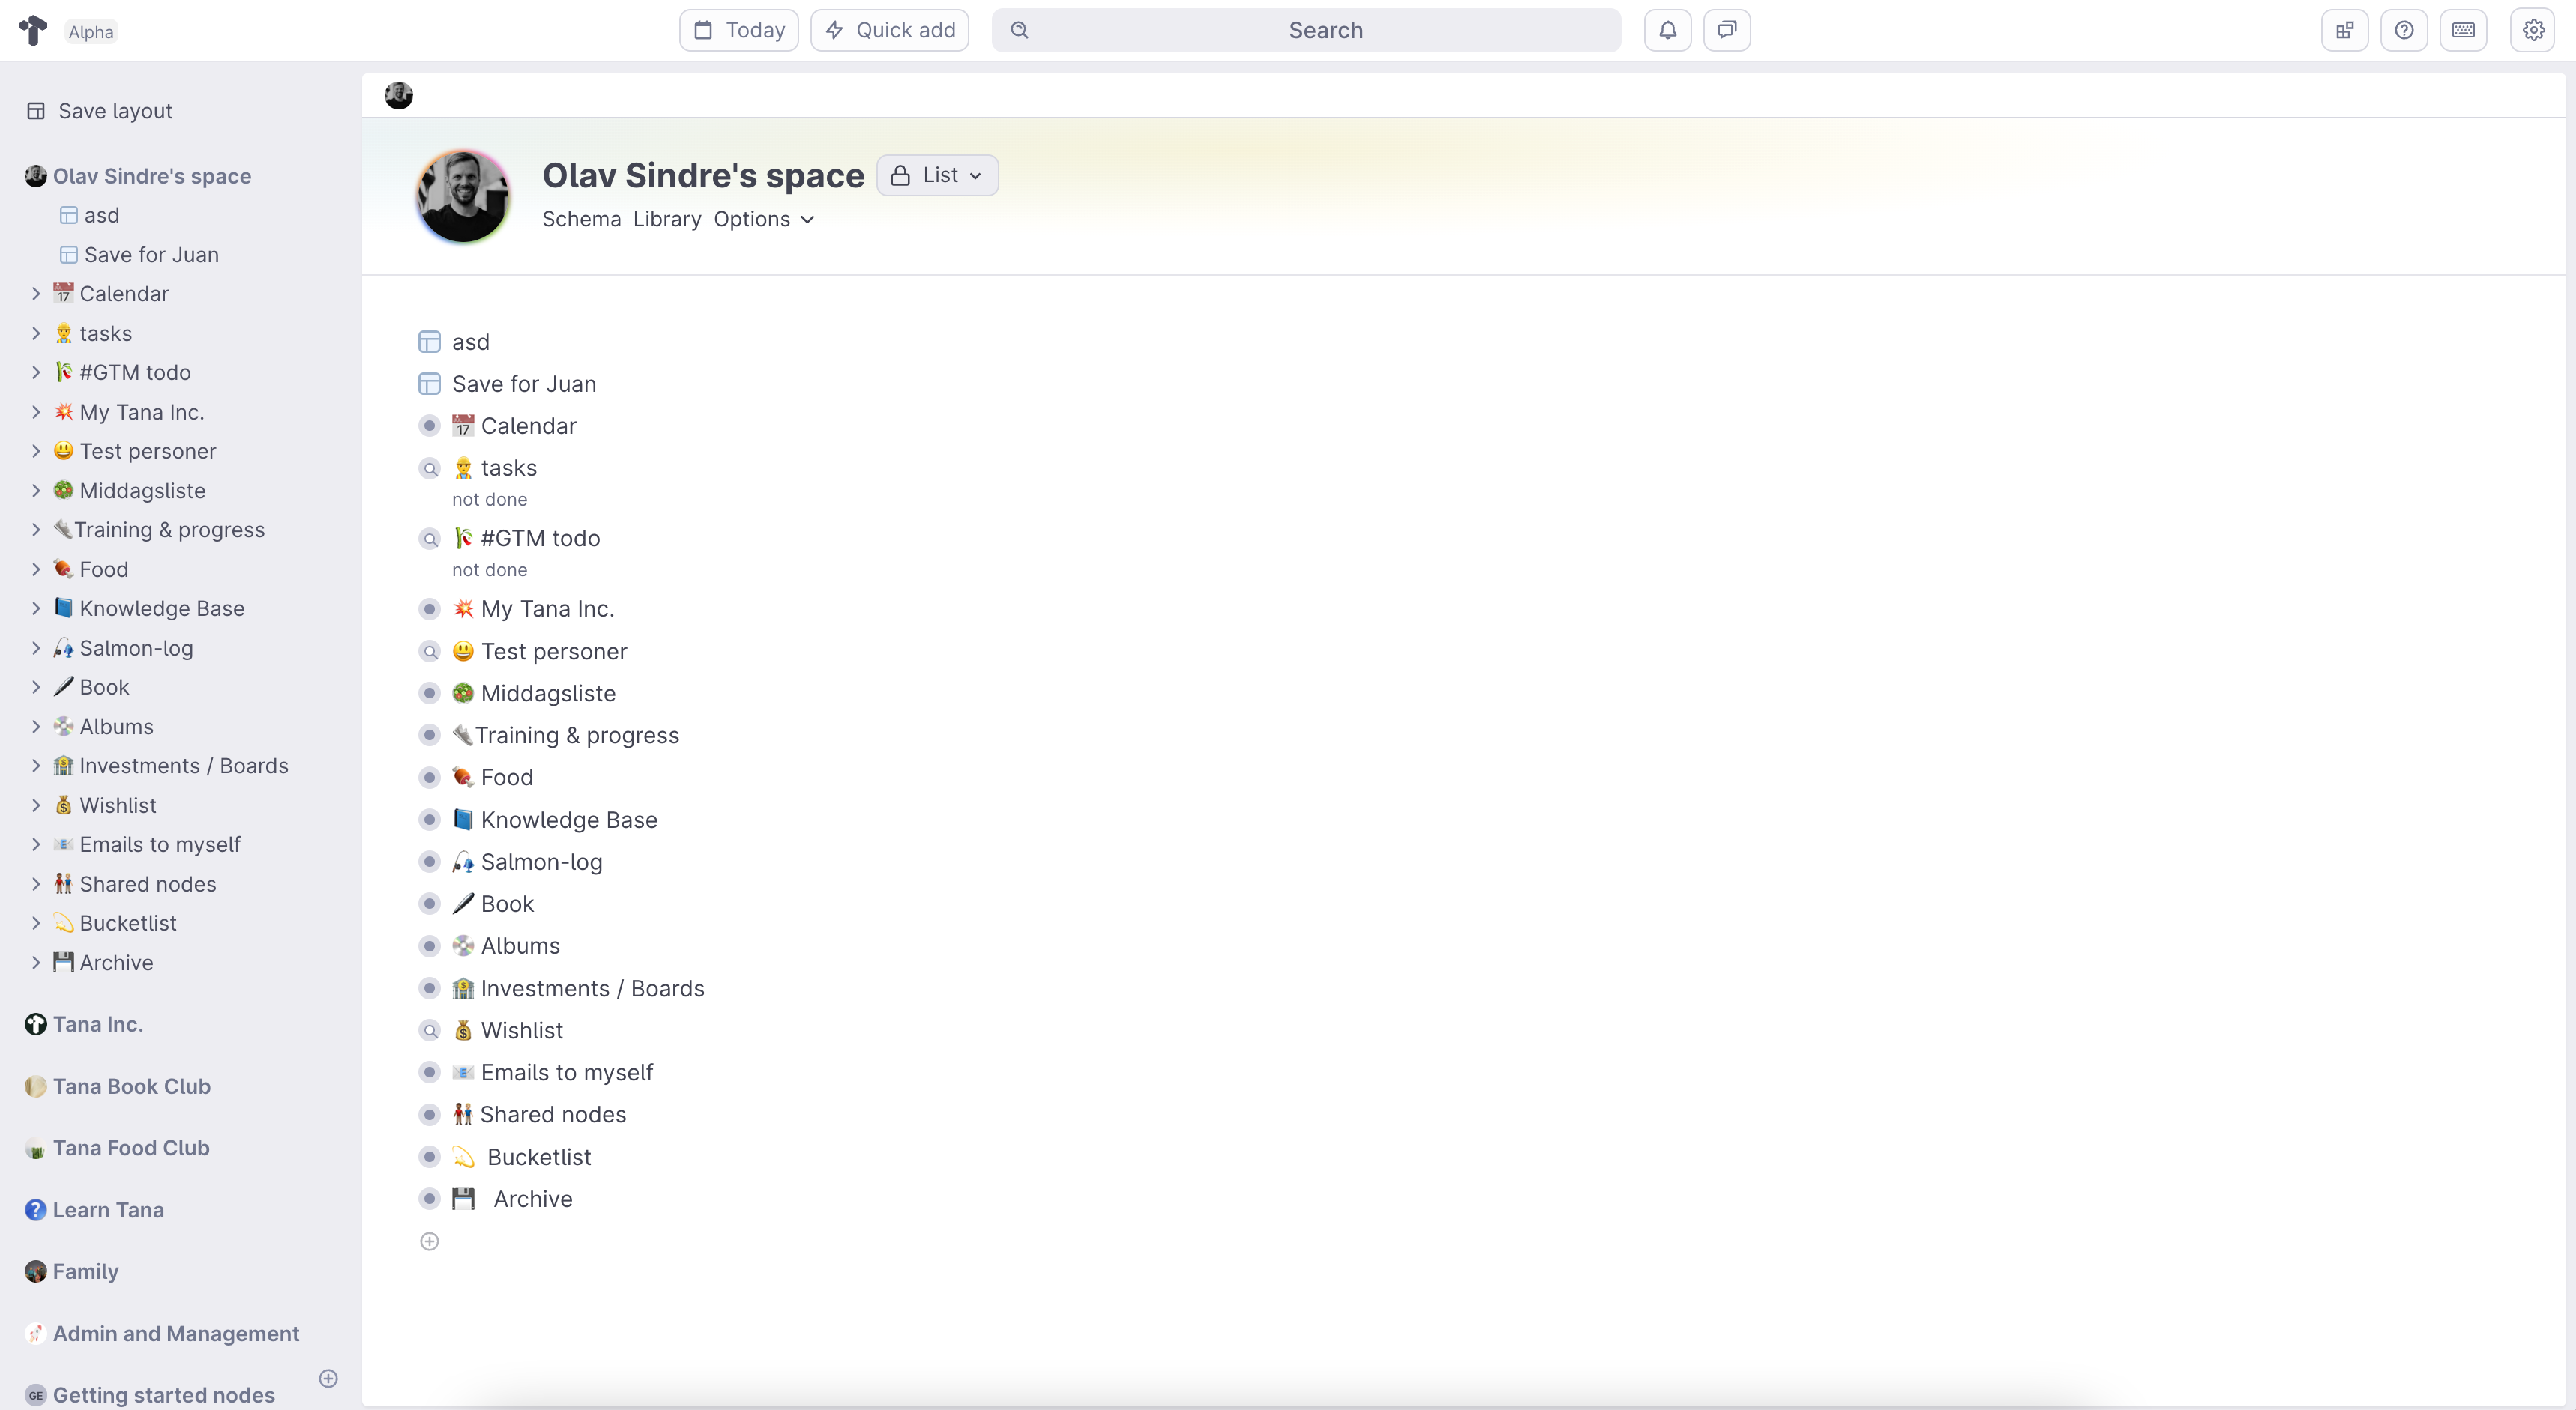
Task: Click the Shared nodes item in sidebar
Action: pos(148,884)
